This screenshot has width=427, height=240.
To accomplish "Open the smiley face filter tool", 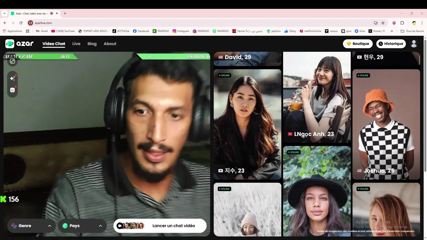I will [12, 90].
